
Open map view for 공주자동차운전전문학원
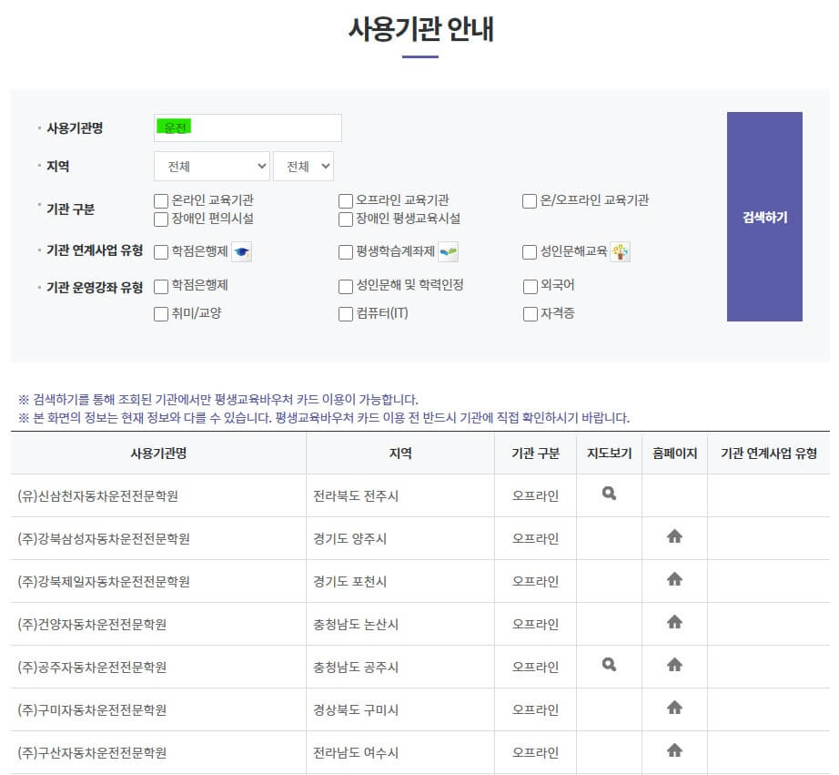click(609, 667)
